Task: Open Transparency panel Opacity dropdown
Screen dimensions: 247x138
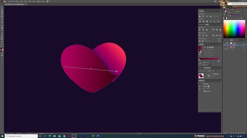Action: tap(218, 71)
